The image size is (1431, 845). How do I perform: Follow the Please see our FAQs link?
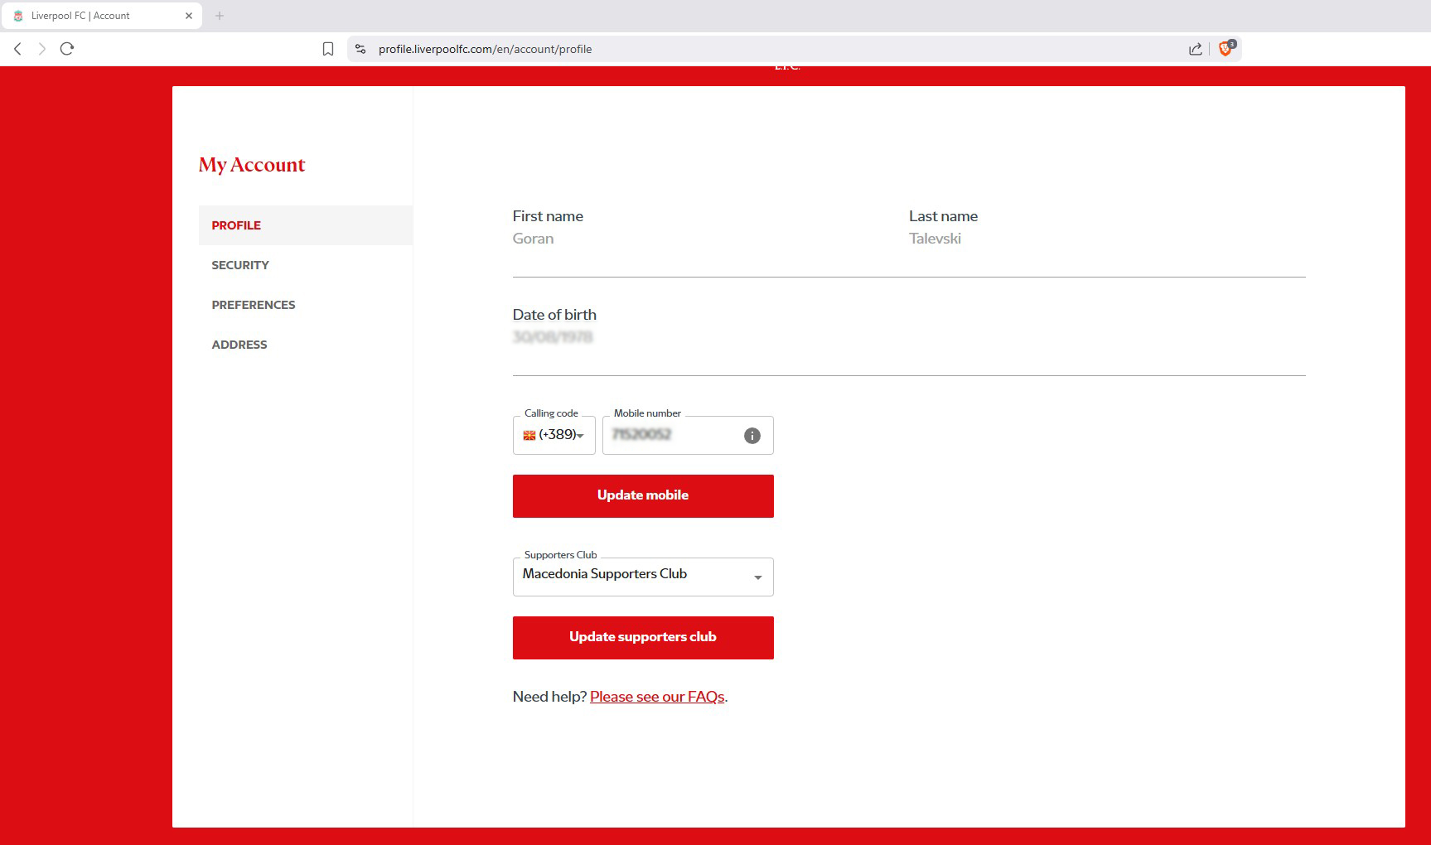point(657,697)
